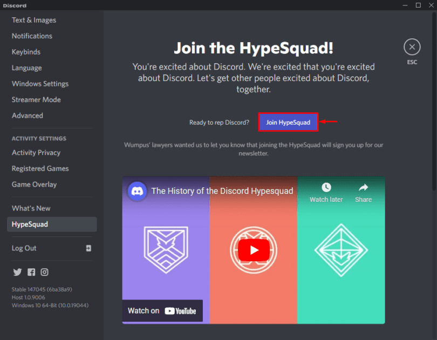Open the Notifications settings
The width and height of the screenshot is (437, 340).
[31, 36]
